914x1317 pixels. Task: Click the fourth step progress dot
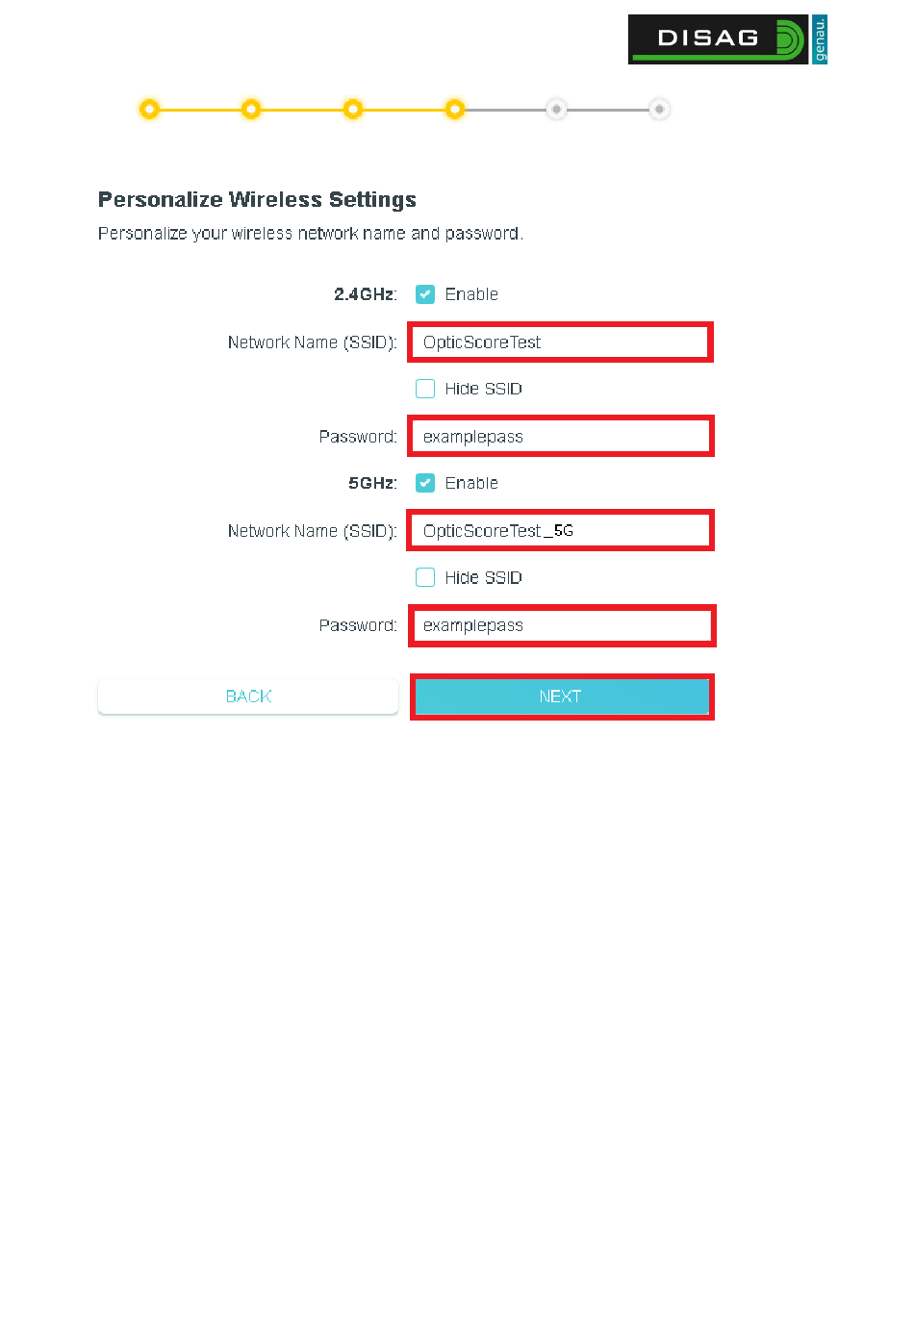[x=455, y=110]
